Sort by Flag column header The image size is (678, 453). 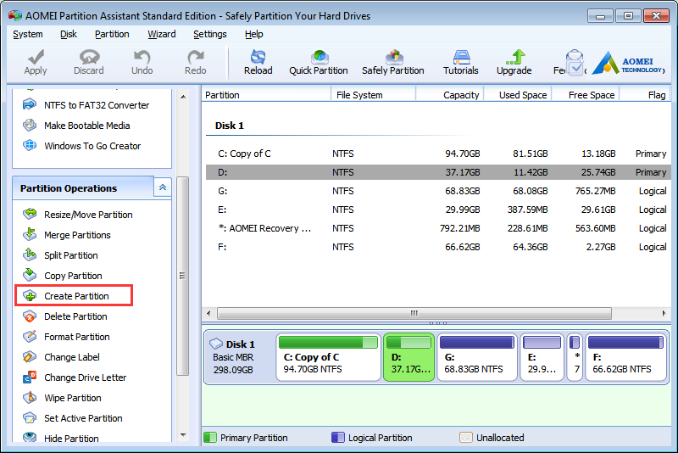pyautogui.click(x=645, y=95)
